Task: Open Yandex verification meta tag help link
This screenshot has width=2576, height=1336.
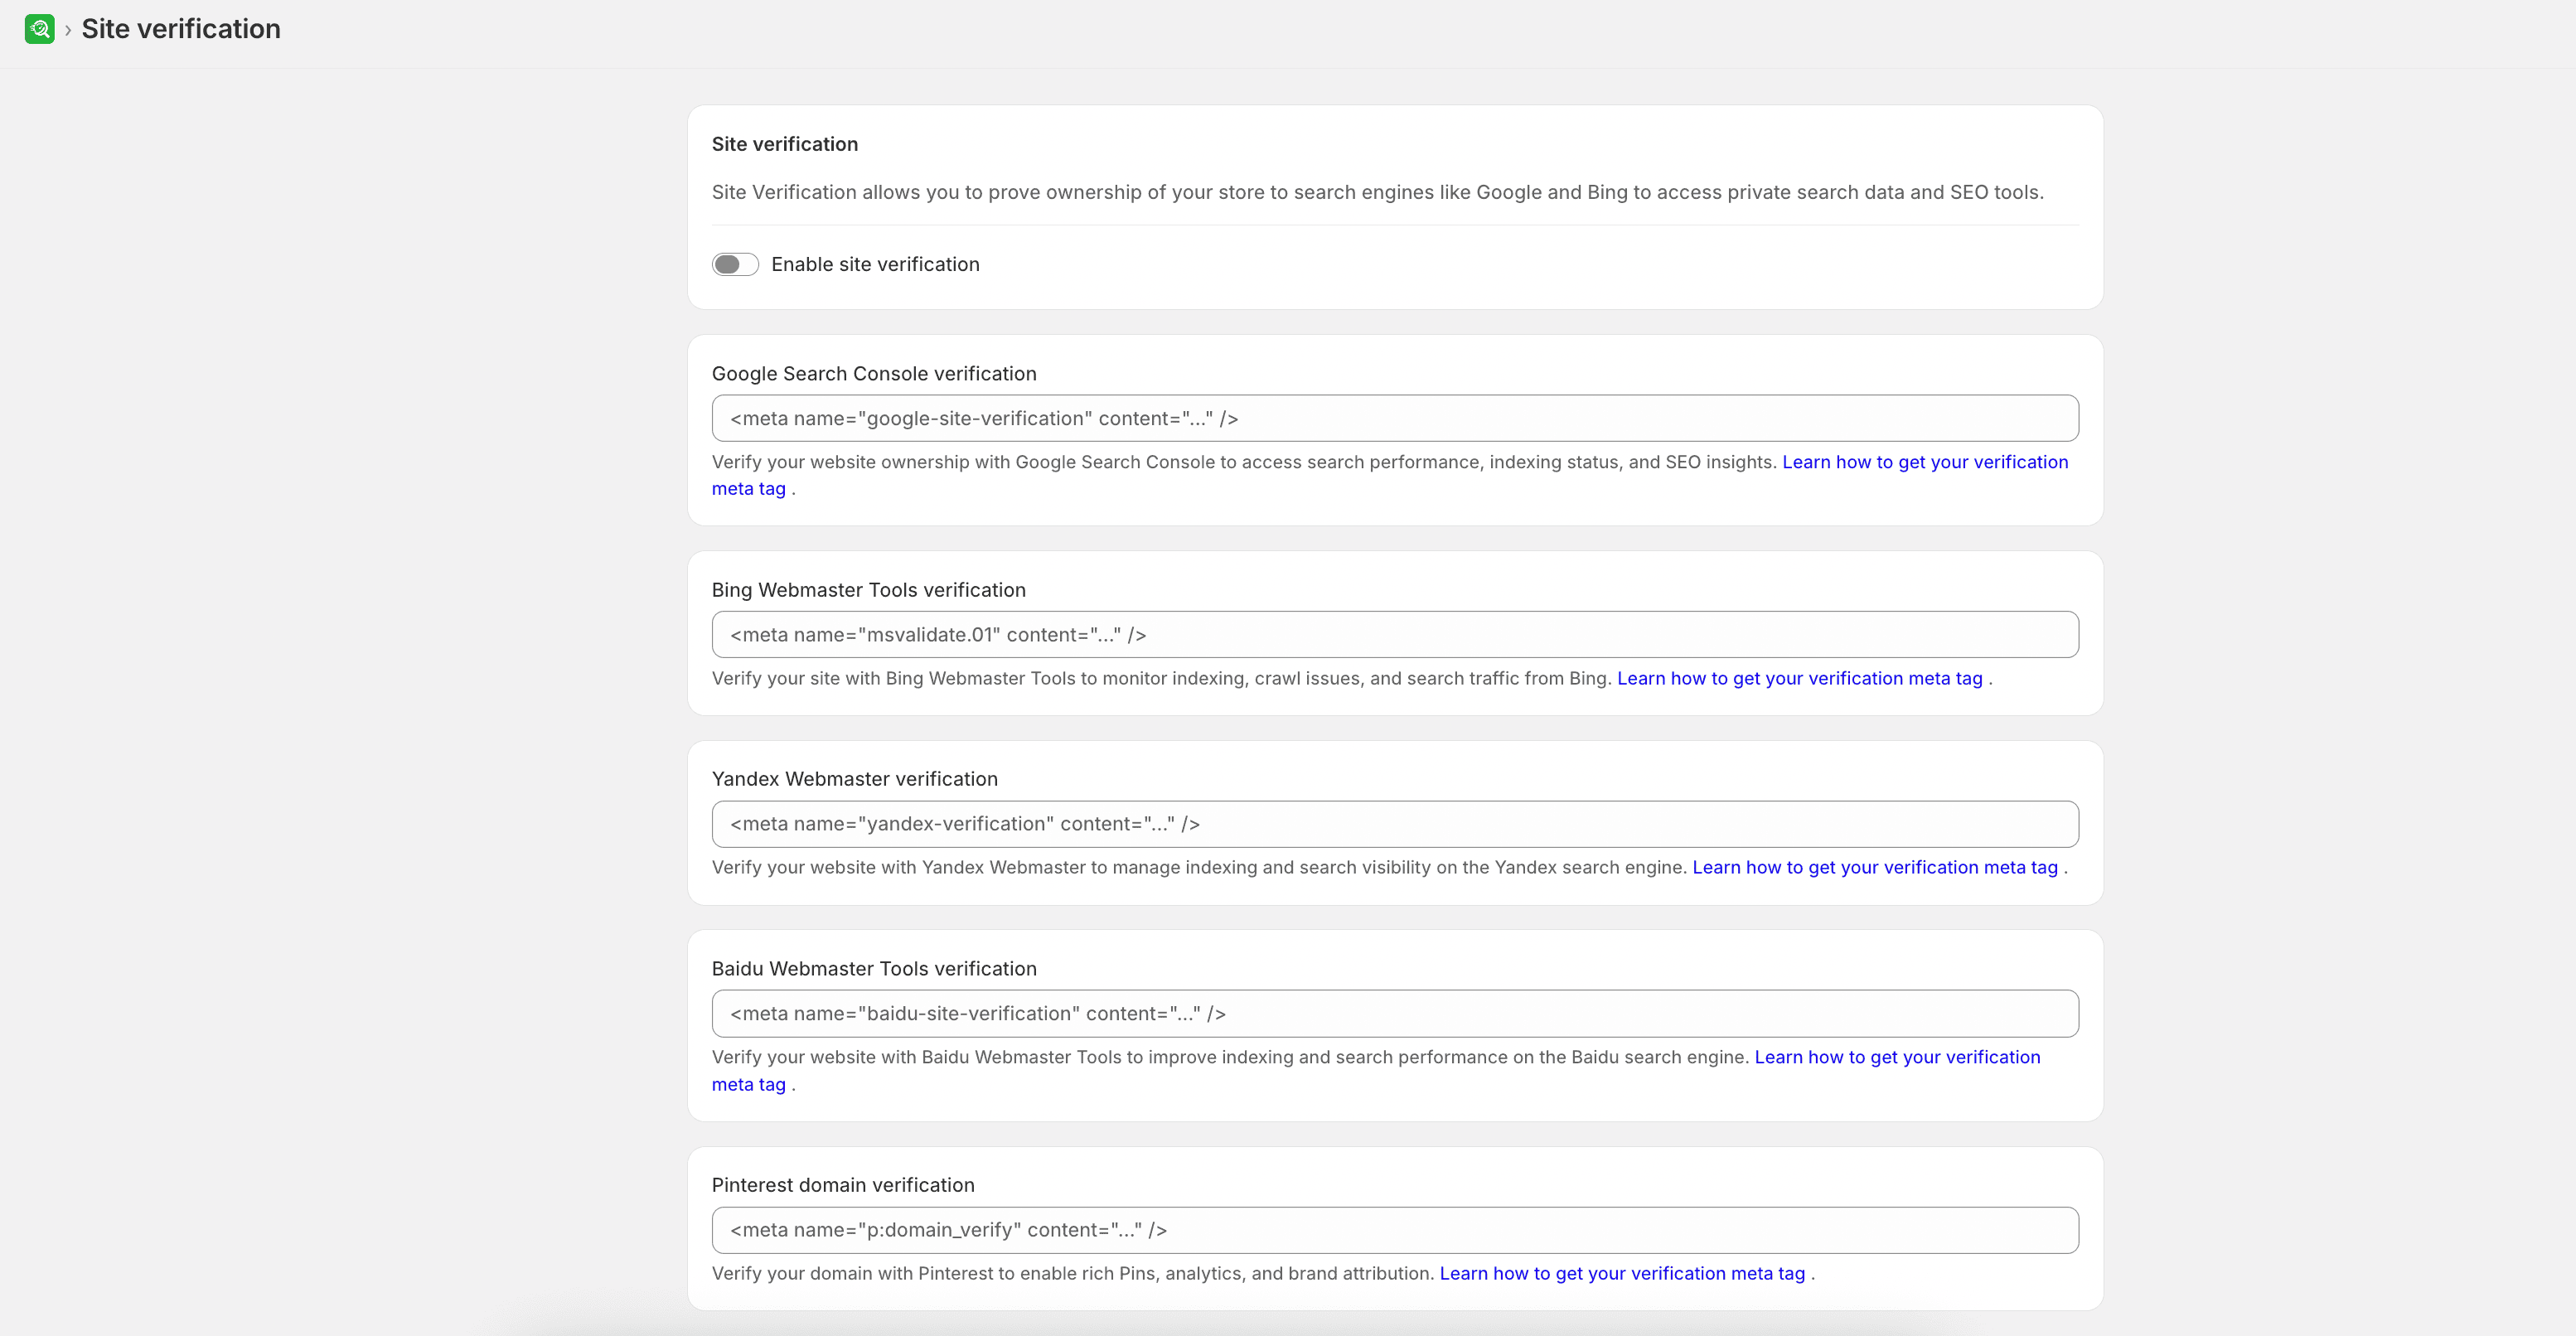Action: click(1875, 867)
